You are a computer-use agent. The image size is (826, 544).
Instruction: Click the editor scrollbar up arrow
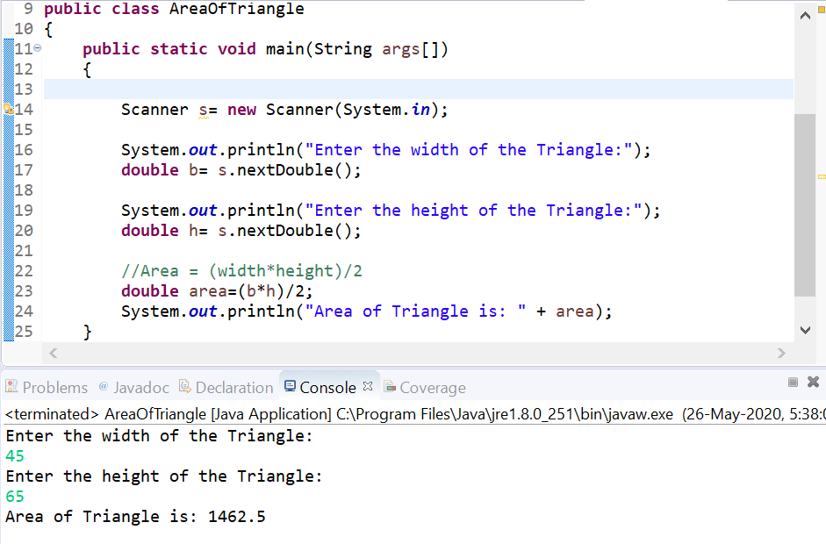pyautogui.click(x=805, y=14)
